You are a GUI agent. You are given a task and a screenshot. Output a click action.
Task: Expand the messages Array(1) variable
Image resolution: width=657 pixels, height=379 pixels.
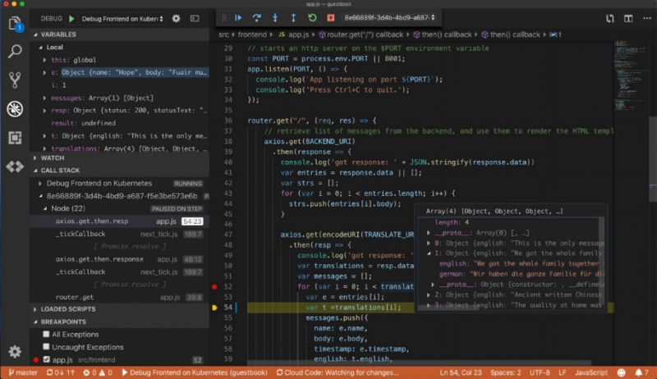44,98
